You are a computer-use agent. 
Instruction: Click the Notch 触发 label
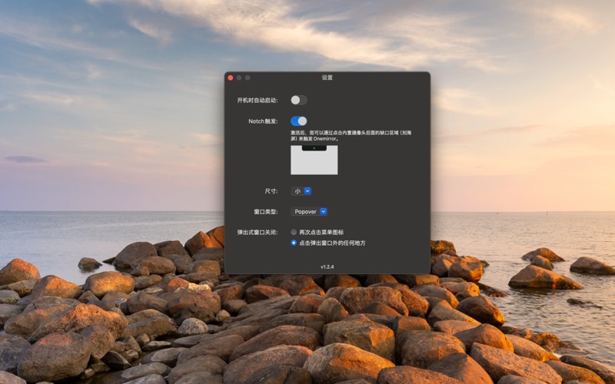point(262,121)
